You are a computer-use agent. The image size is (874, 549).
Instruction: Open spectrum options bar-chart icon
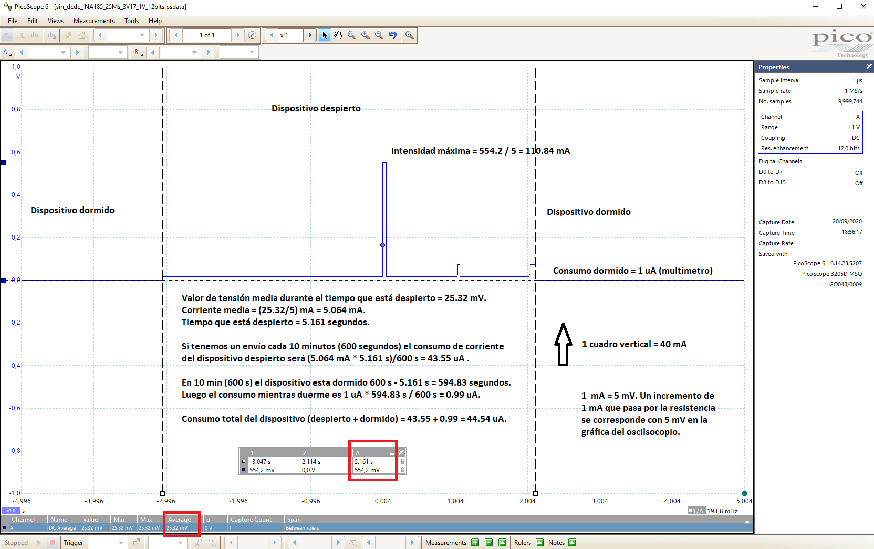[51, 35]
